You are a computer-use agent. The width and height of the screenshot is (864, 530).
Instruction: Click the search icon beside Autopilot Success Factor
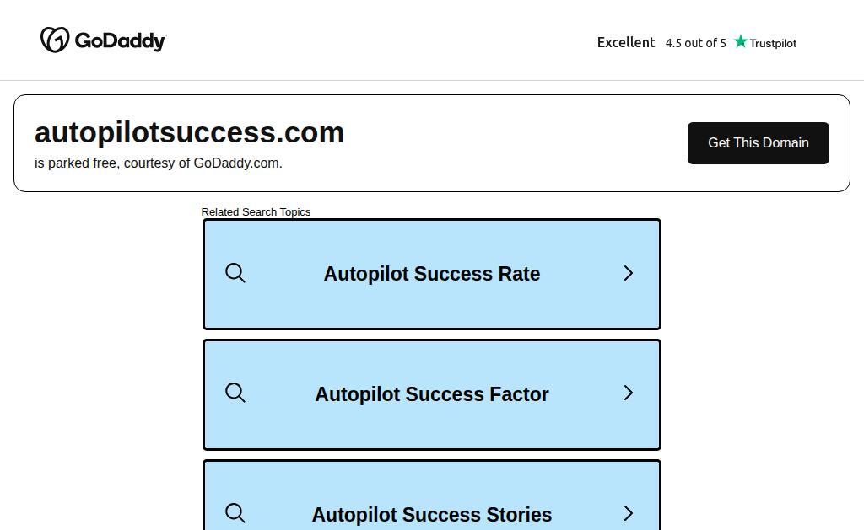(x=235, y=393)
